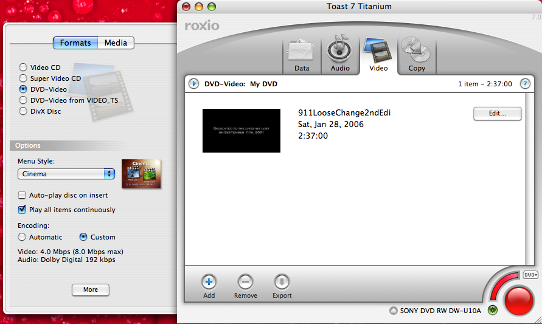The width and height of the screenshot is (542, 324).
Task: Click the More button
Action: [91, 289]
